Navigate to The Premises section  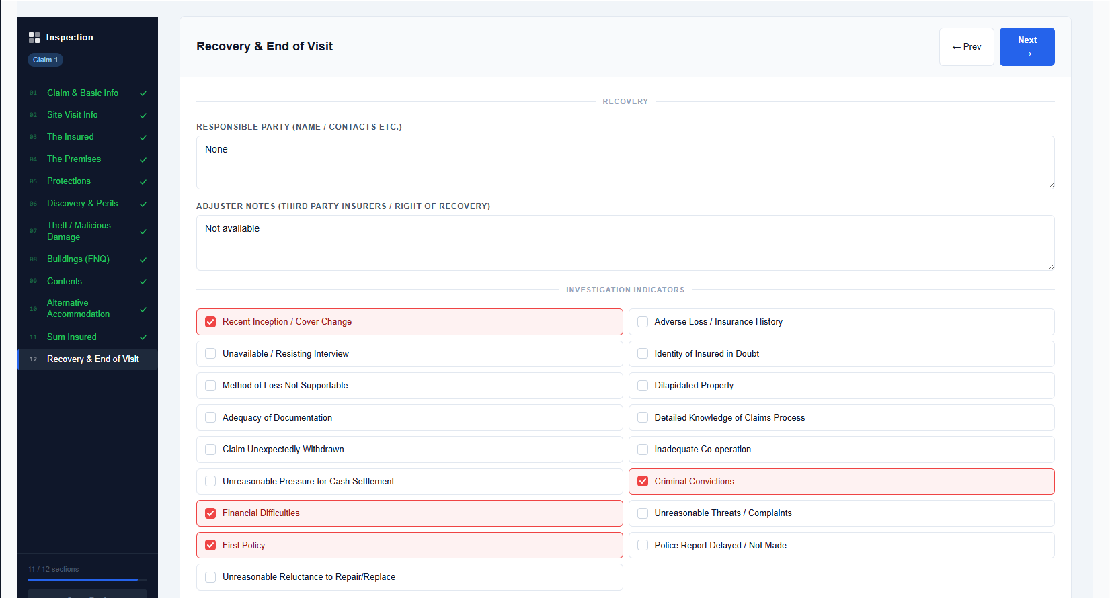point(87,159)
